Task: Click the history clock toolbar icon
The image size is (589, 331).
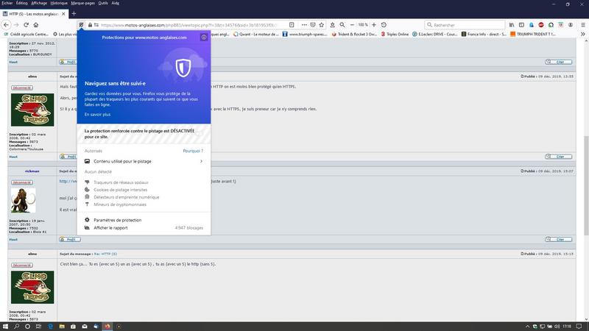Action: [x=384, y=25]
